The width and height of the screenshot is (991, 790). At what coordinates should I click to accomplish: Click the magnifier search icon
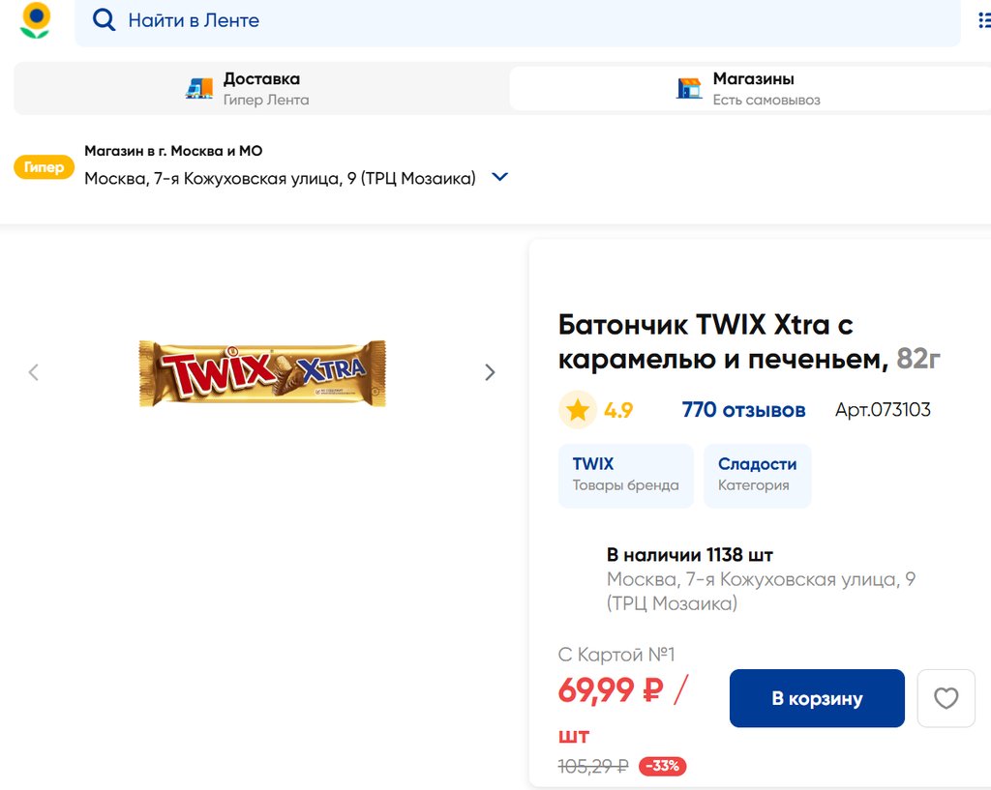pyautogui.click(x=104, y=20)
